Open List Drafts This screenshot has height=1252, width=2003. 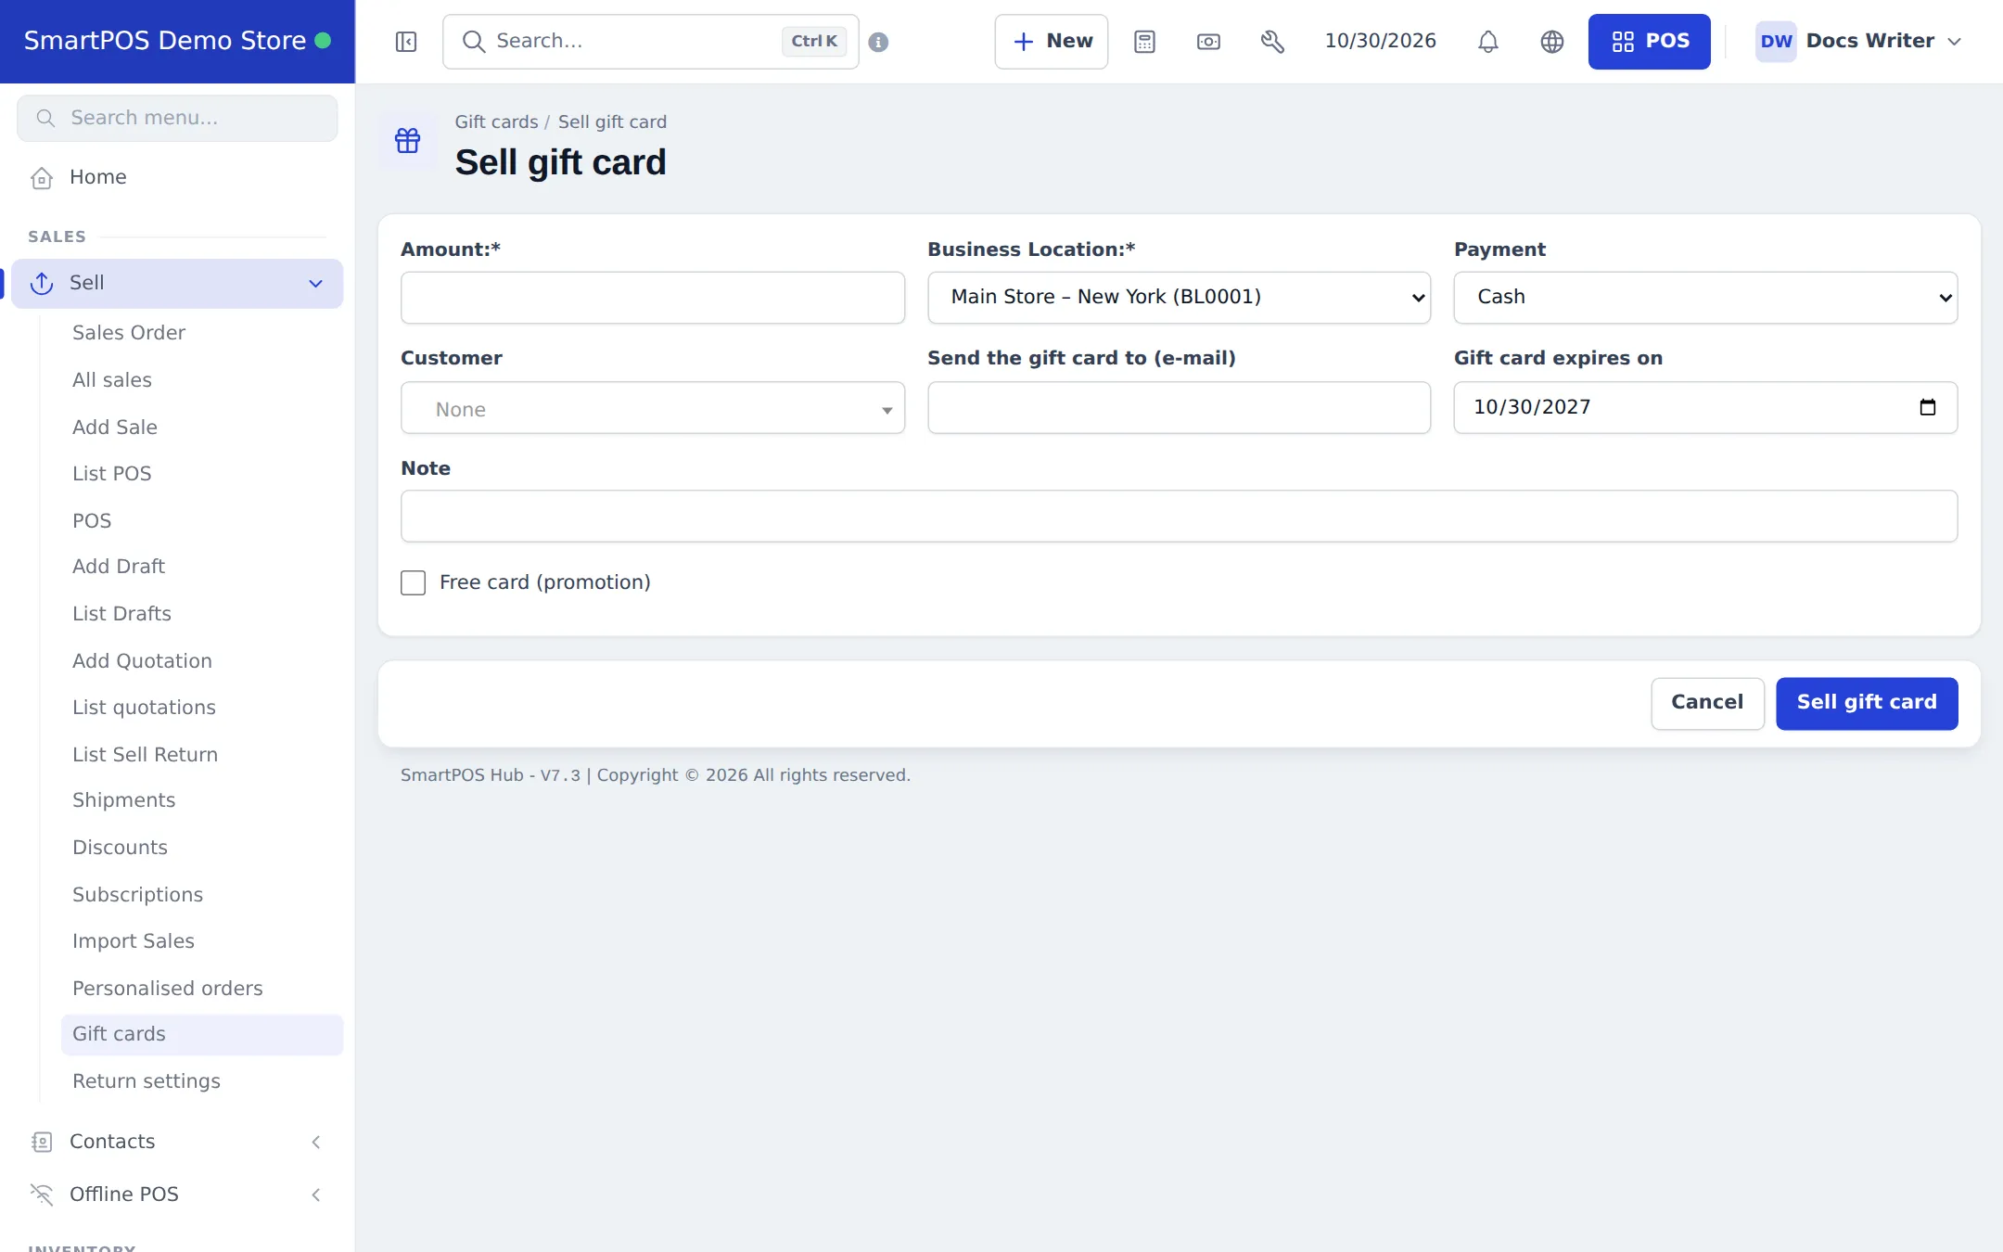(x=121, y=614)
